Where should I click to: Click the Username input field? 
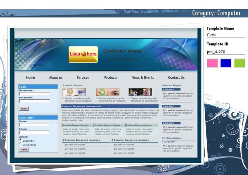[34, 94]
